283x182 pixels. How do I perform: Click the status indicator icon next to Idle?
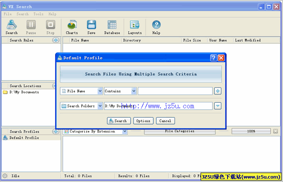coord(5,176)
